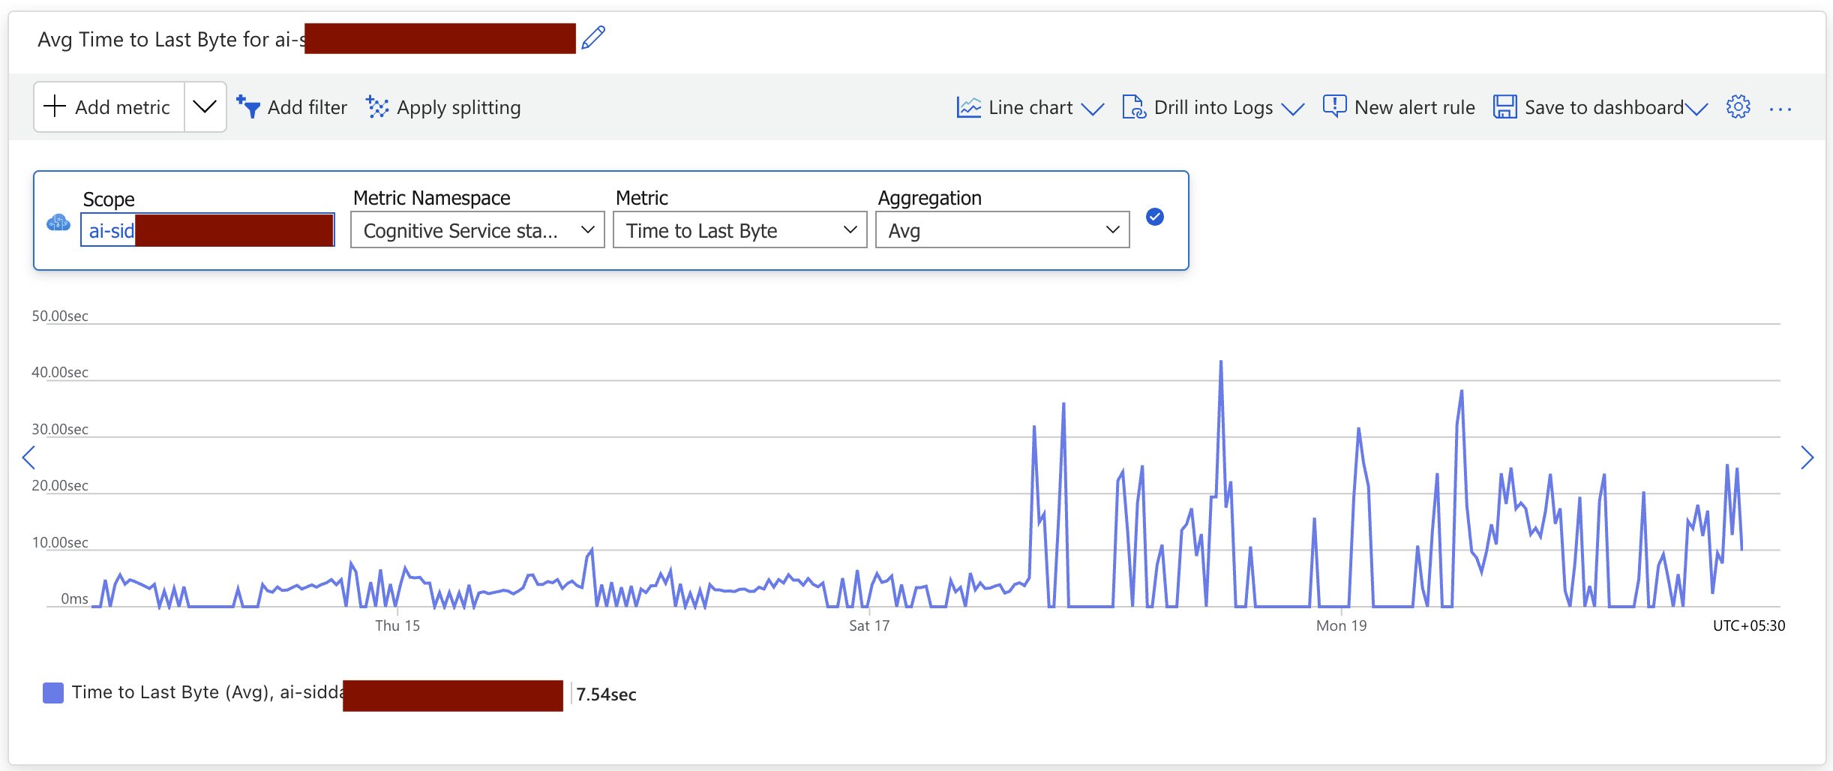Click the 50.00sec y-axis label
Viewport: 1833px width, 771px height.
tap(60, 316)
